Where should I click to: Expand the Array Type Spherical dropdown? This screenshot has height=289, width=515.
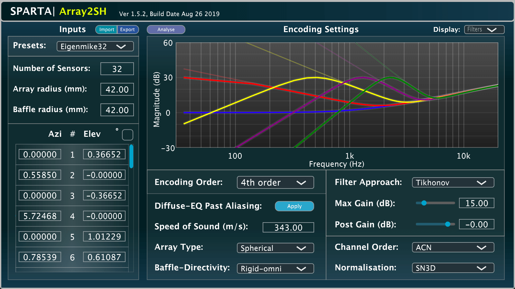click(x=275, y=248)
